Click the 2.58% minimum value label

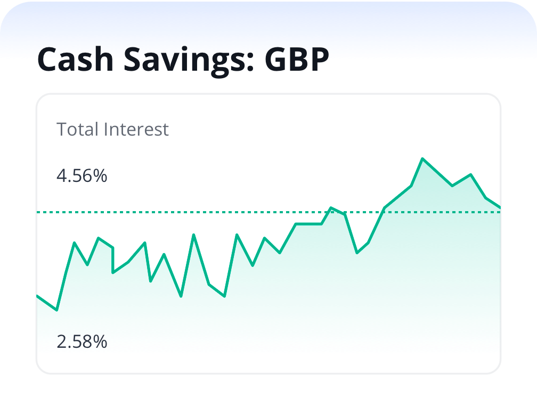point(82,341)
